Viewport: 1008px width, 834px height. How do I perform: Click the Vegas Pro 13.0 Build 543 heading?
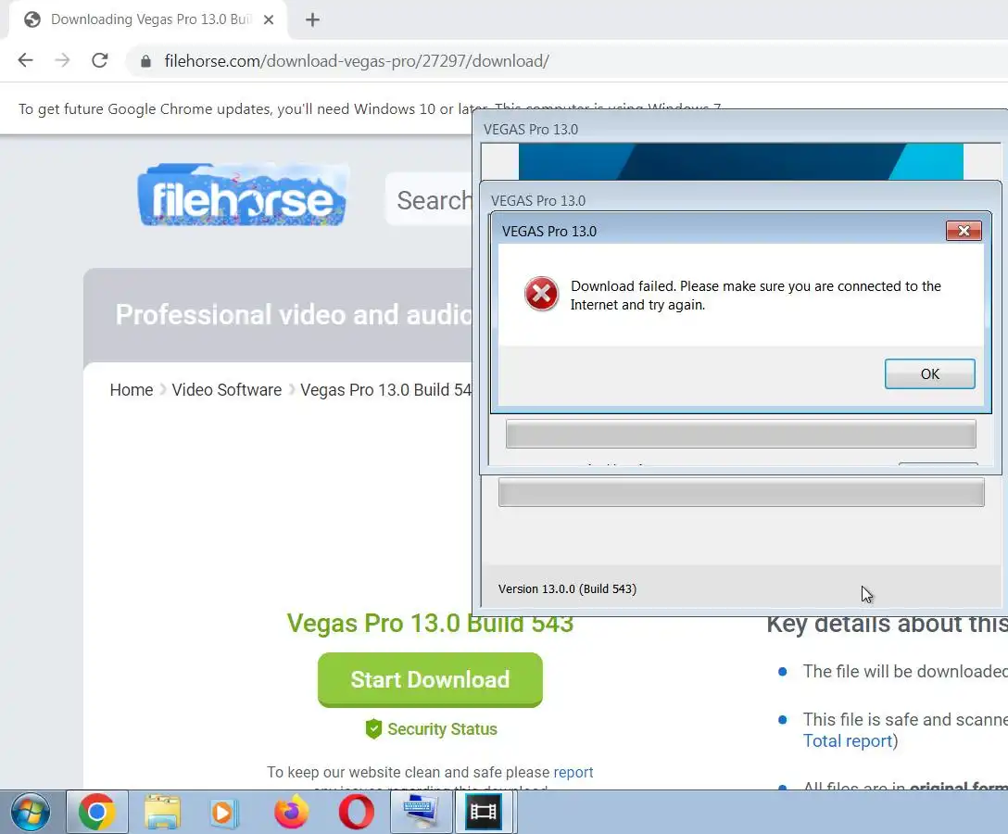[430, 624]
